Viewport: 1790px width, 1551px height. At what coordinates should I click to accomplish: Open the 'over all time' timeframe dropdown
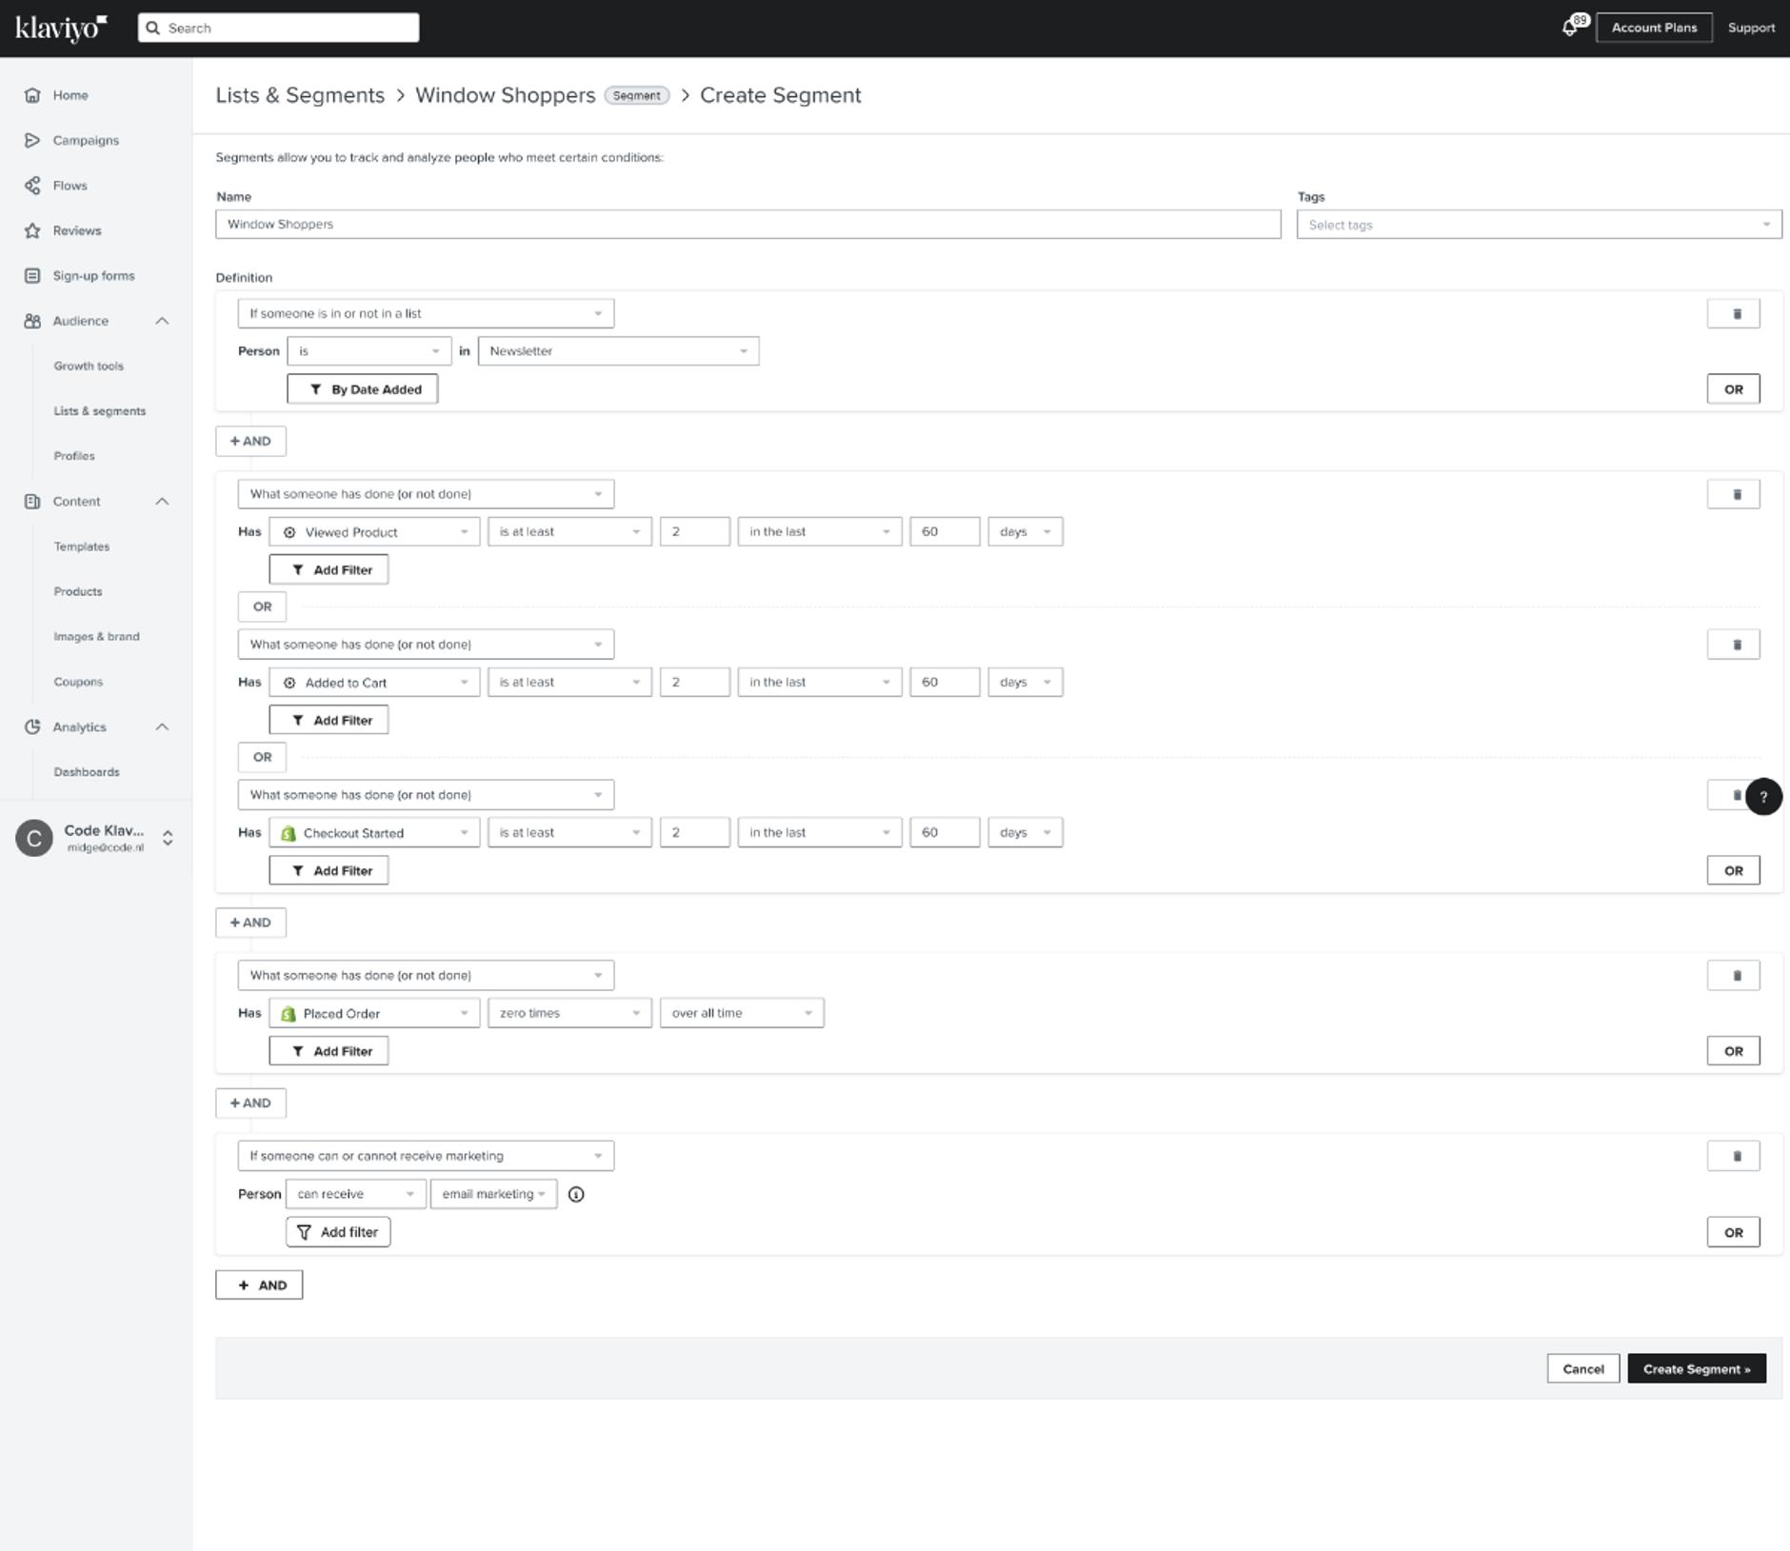click(x=742, y=1014)
